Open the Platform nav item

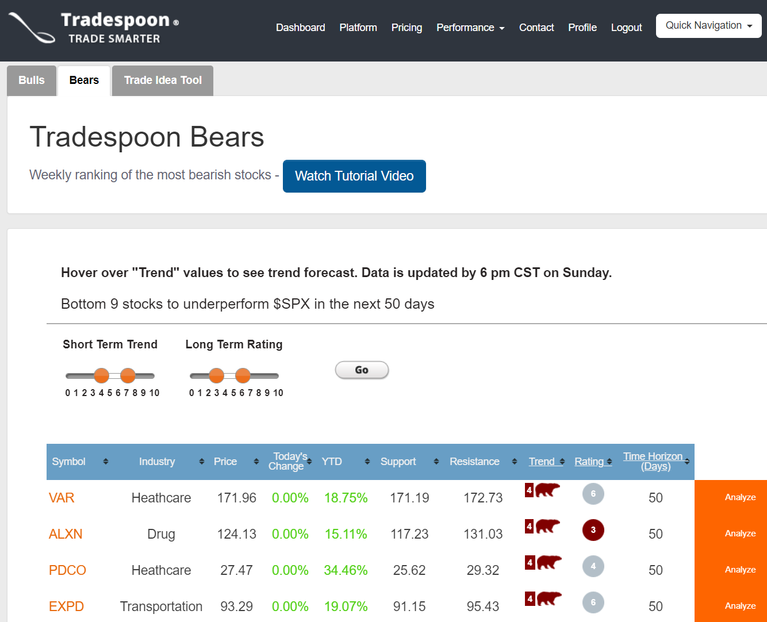[358, 28]
